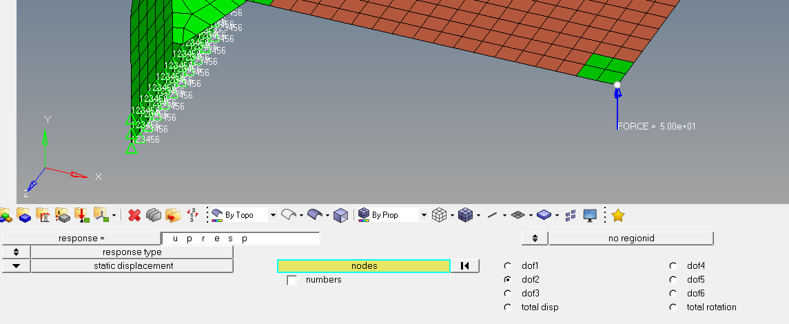Click the red X Delete icon

tap(134, 215)
